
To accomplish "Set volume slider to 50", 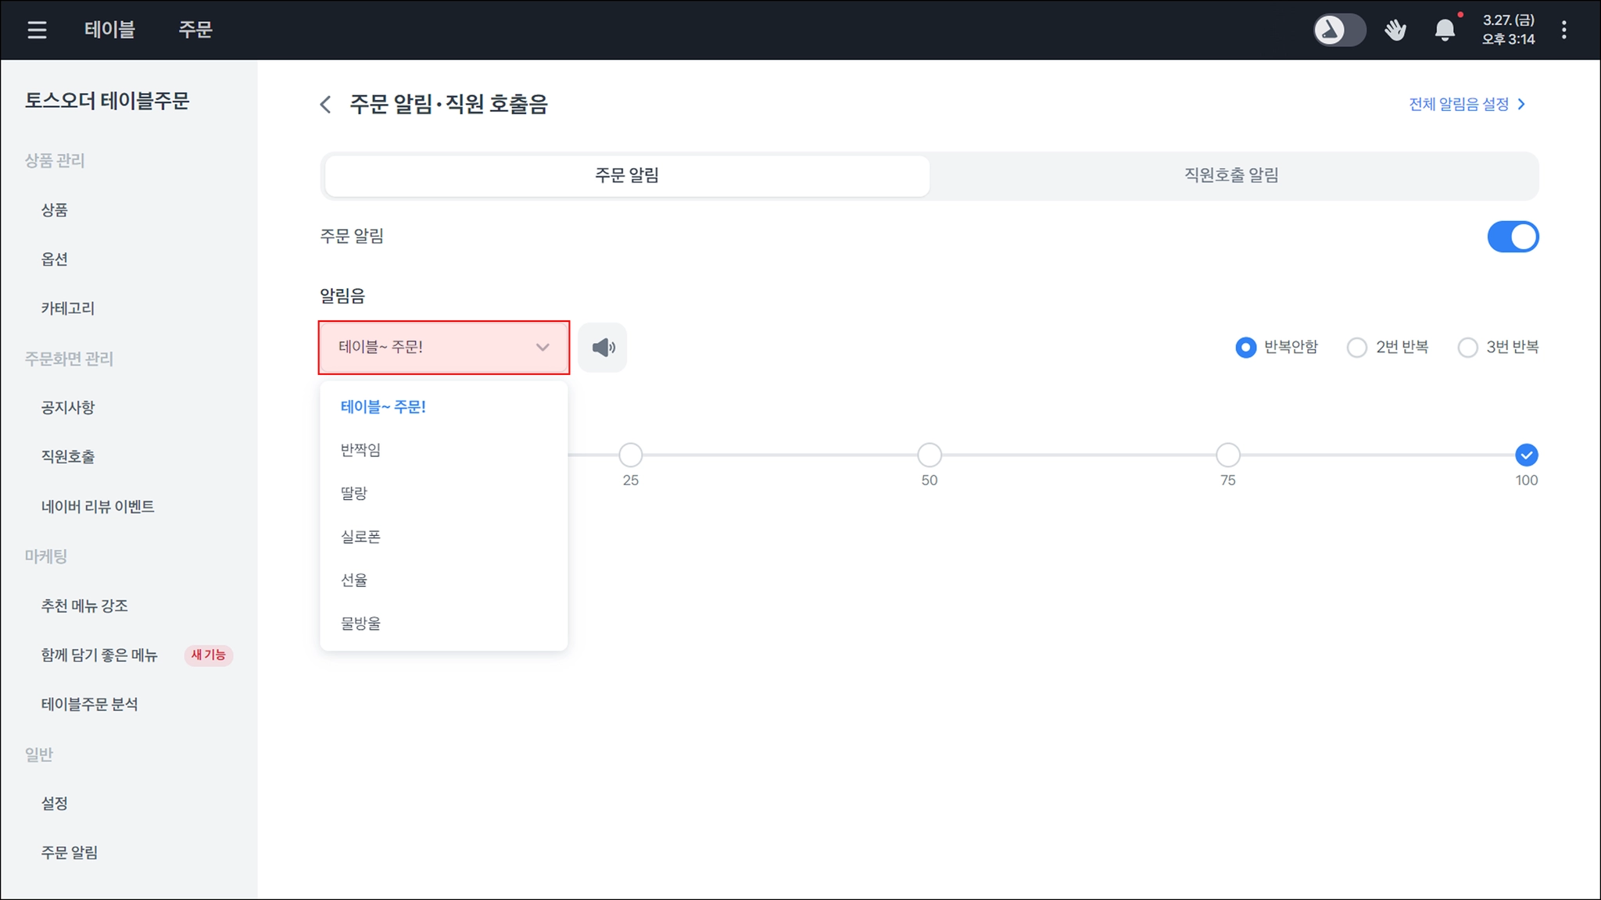I will (929, 455).
